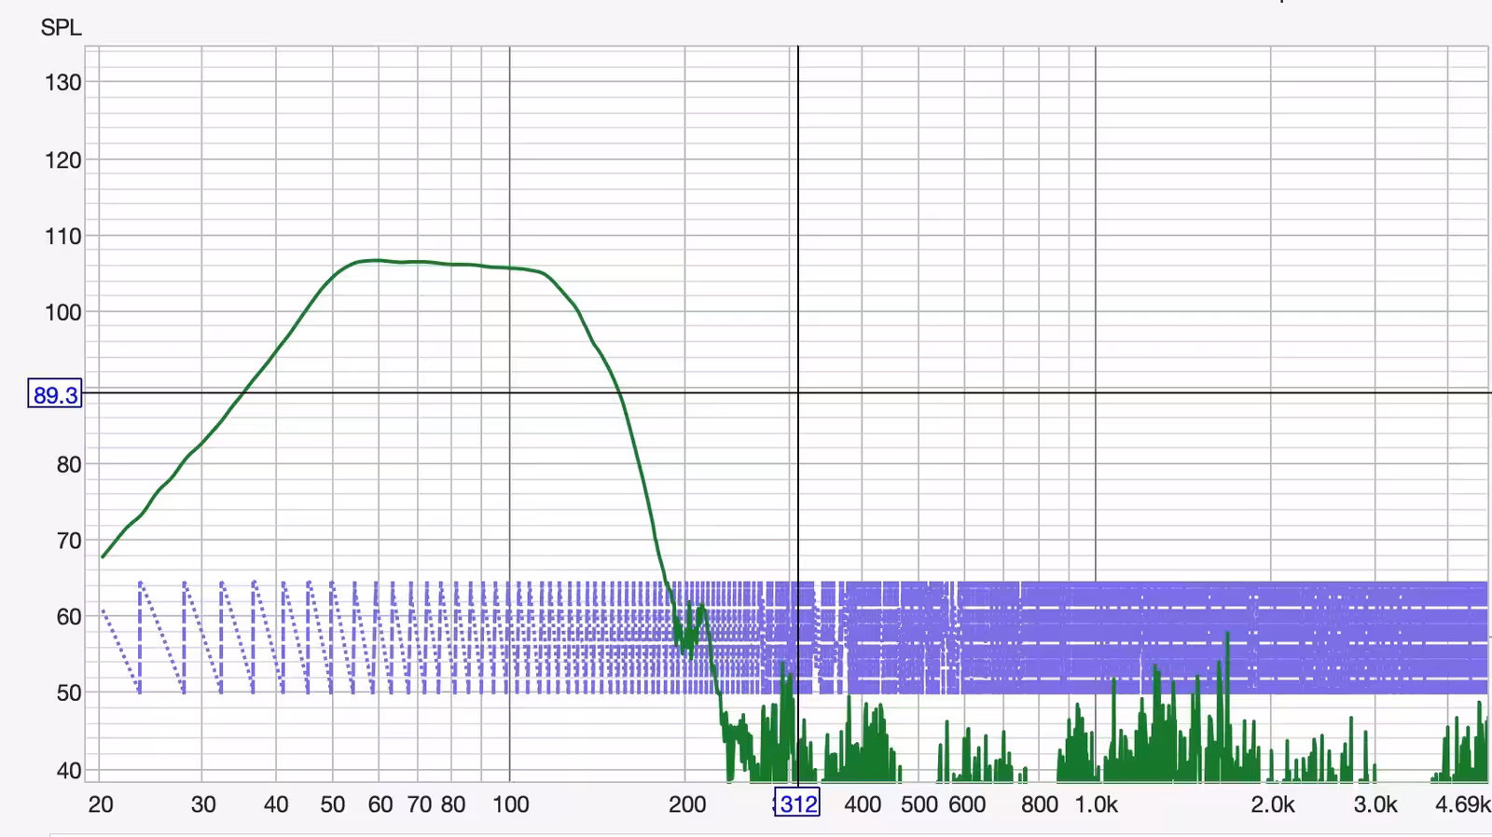The width and height of the screenshot is (1492, 837).
Task: Click the 40 dB axis label
Action: point(69,771)
